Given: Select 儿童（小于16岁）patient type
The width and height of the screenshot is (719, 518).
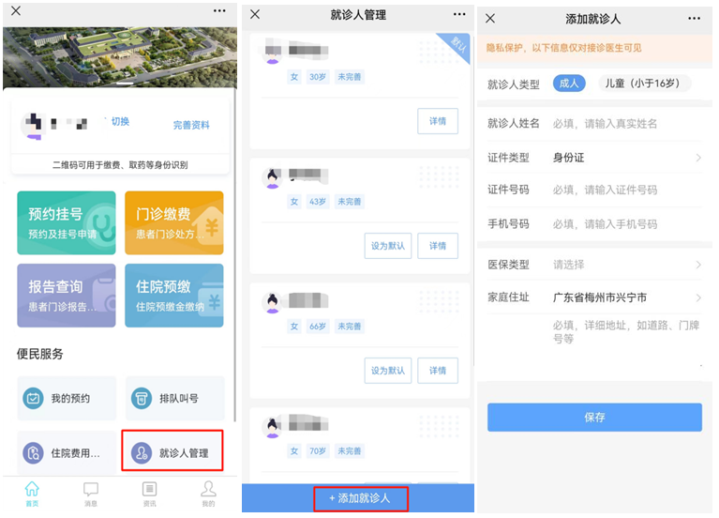Looking at the screenshot, I should [x=644, y=84].
